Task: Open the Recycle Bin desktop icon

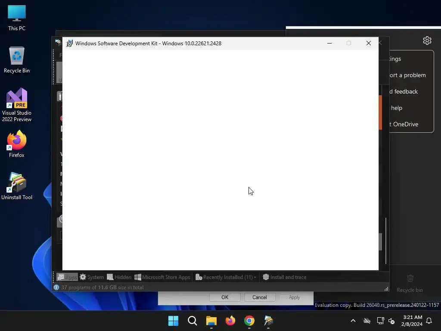Action: click(17, 60)
